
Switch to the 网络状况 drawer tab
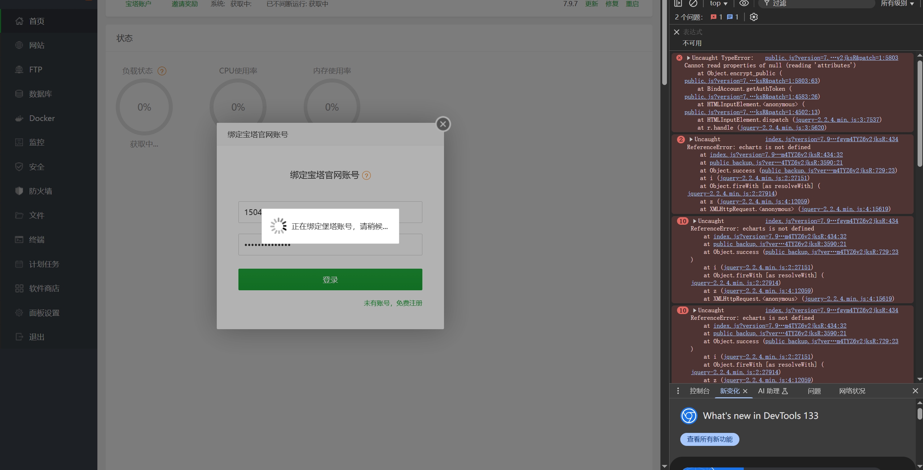pyautogui.click(x=852, y=391)
